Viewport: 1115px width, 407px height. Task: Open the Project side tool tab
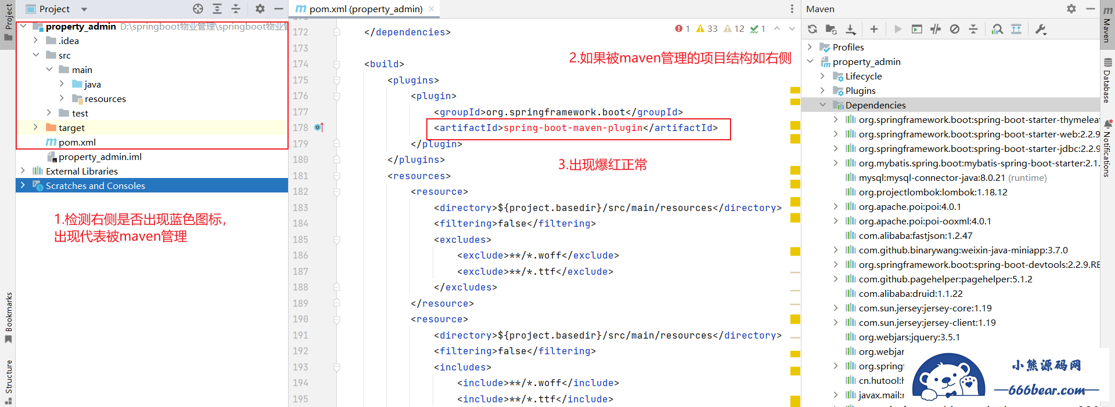[8, 23]
